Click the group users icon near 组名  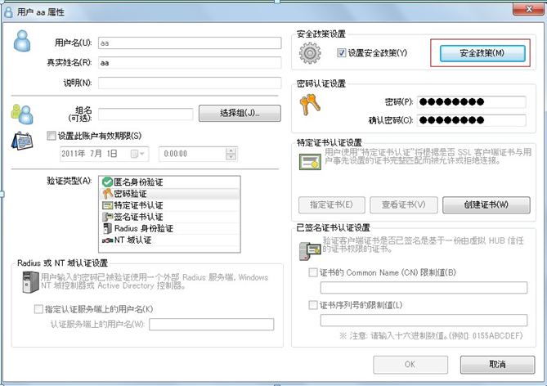(x=22, y=114)
